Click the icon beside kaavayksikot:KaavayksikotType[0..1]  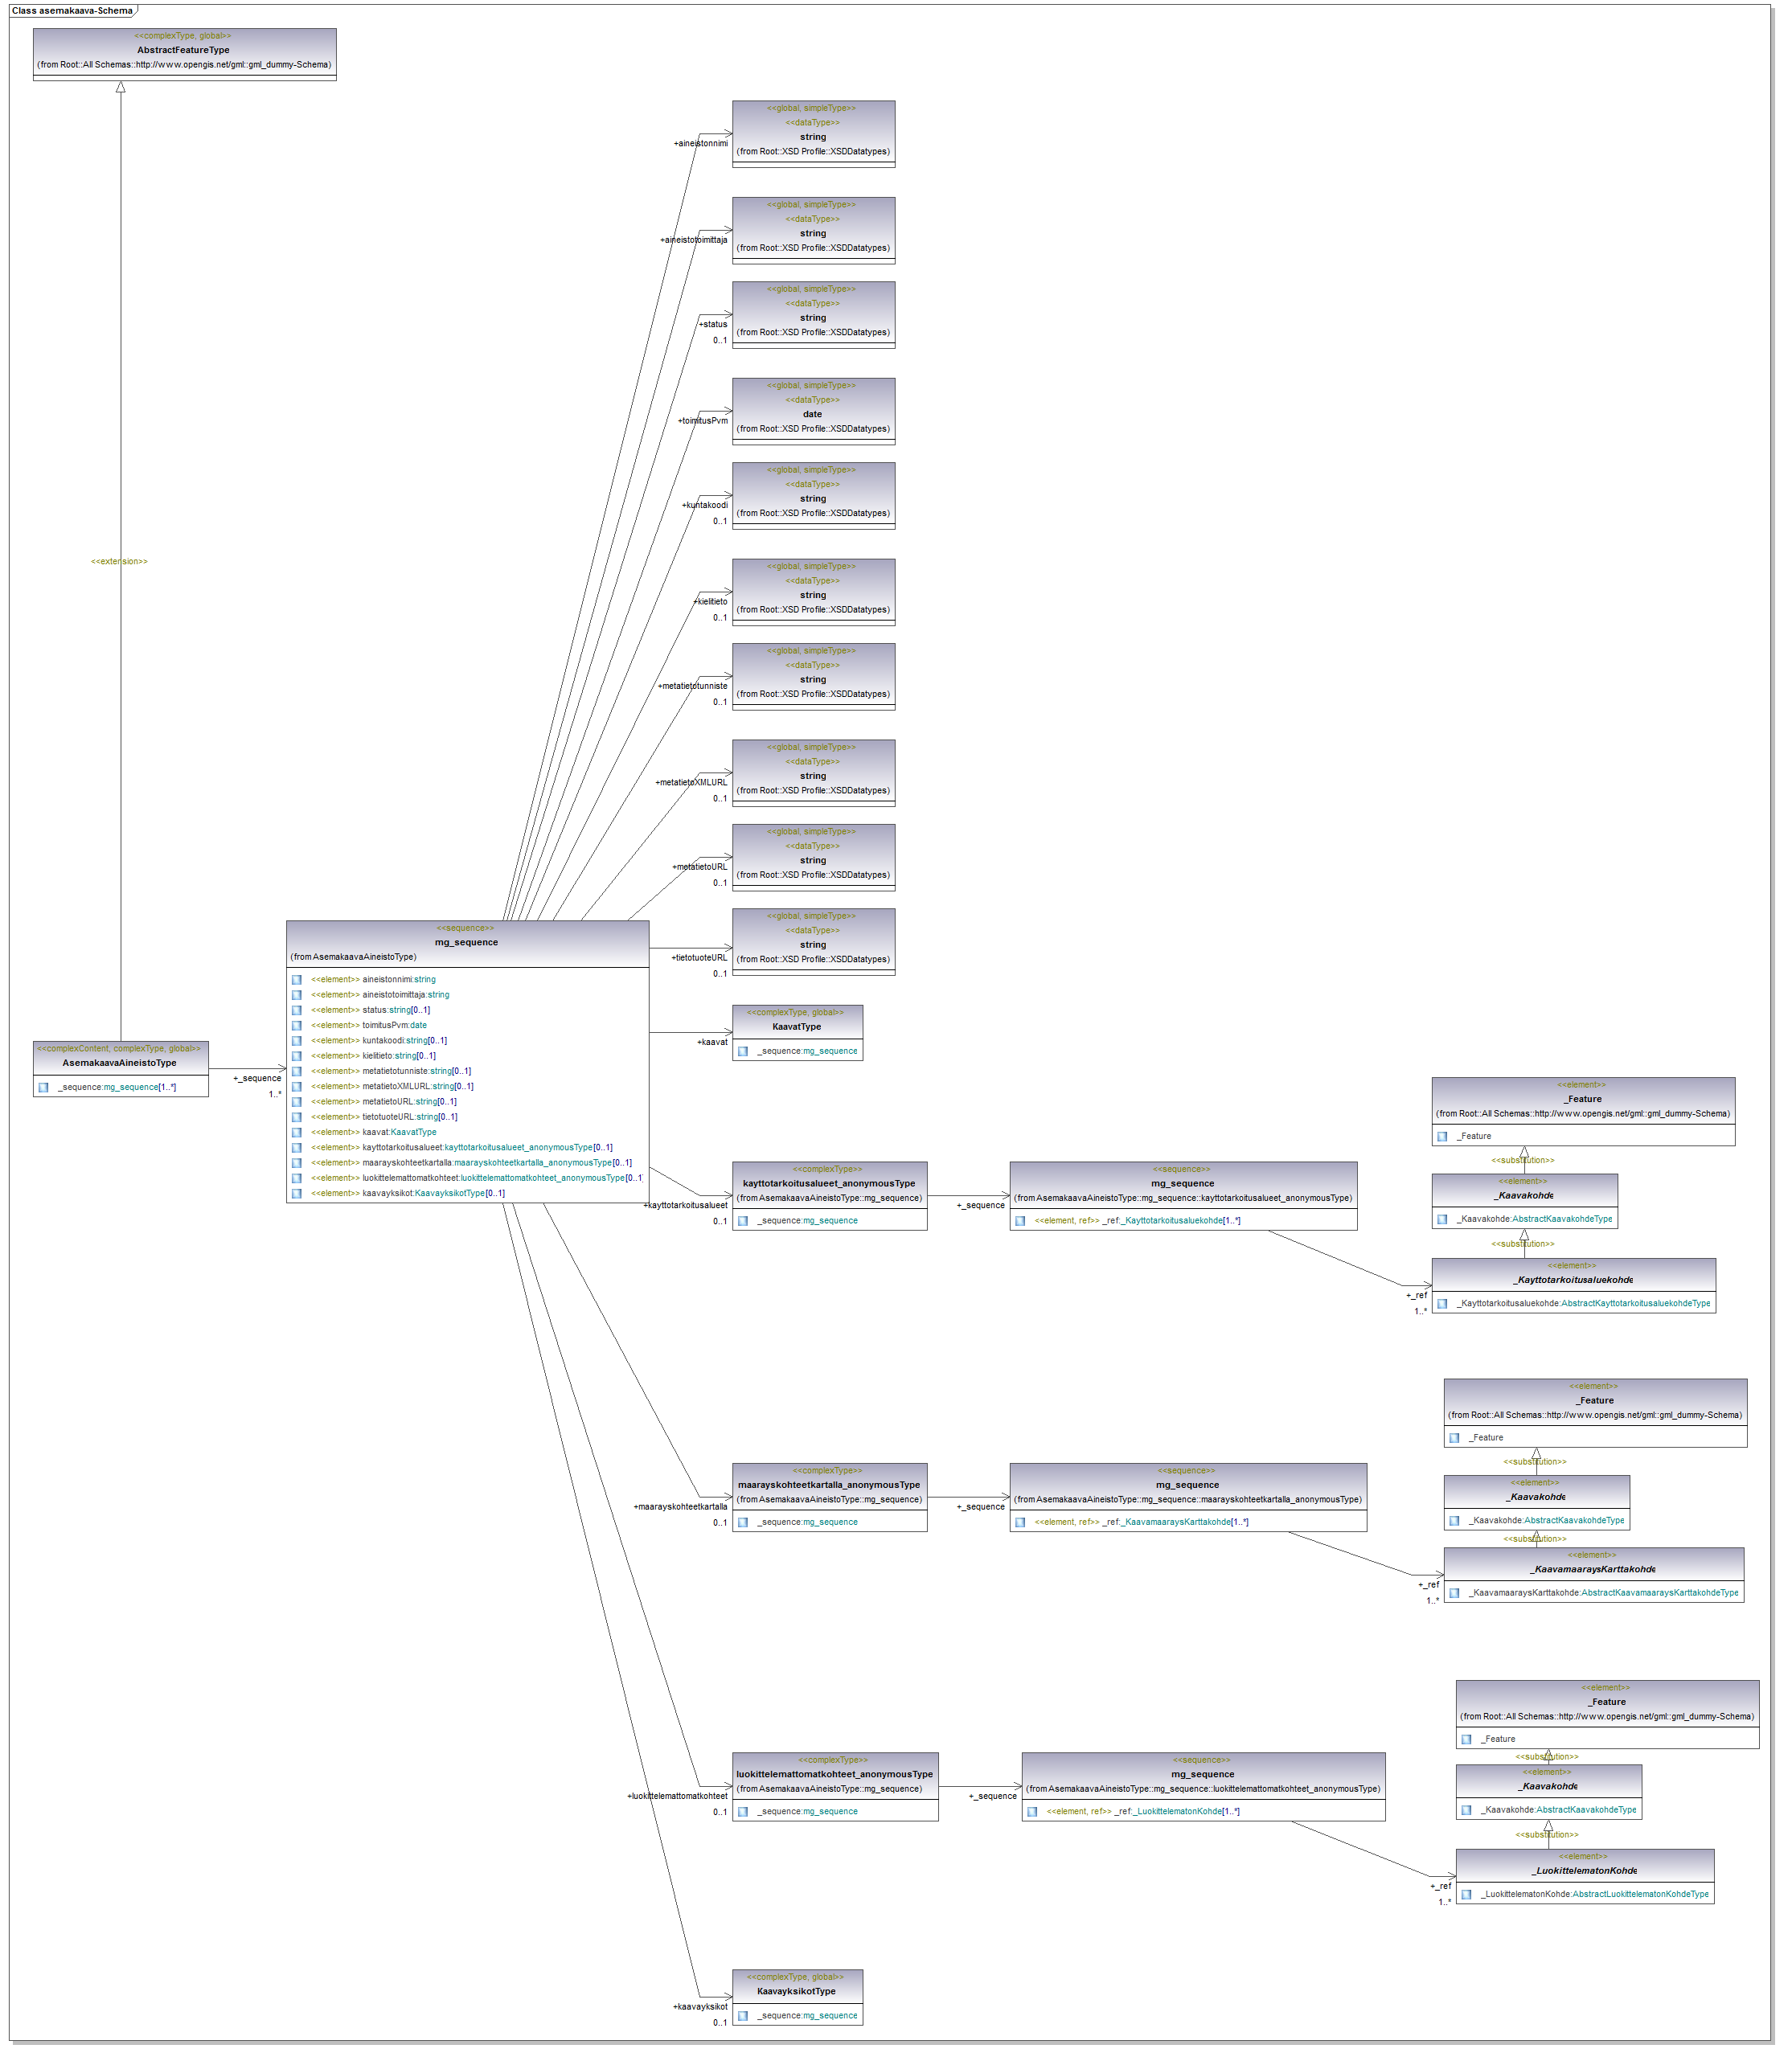click(x=296, y=1194)
